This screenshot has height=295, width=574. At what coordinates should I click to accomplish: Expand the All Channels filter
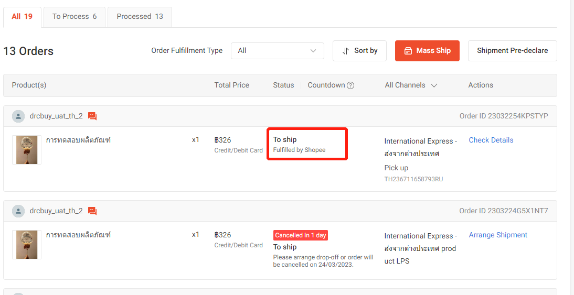point(411,85)
